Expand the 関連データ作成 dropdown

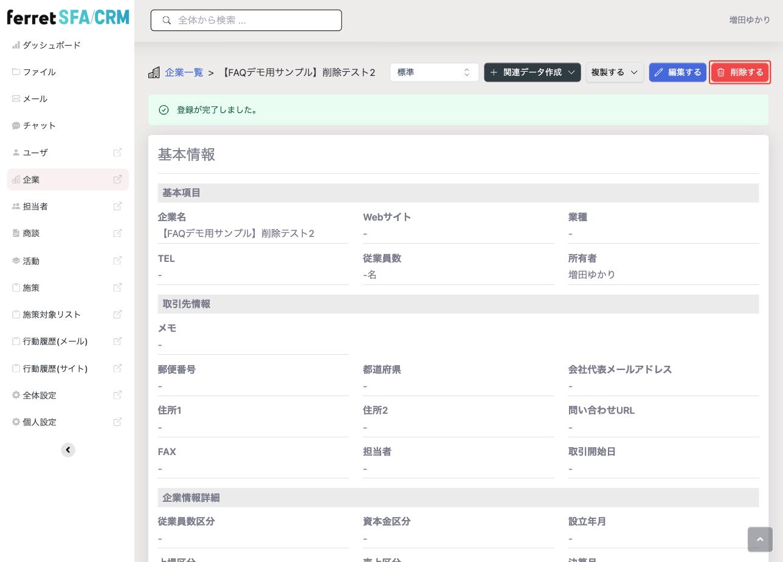pyautogui.click(x=533, y=72)
